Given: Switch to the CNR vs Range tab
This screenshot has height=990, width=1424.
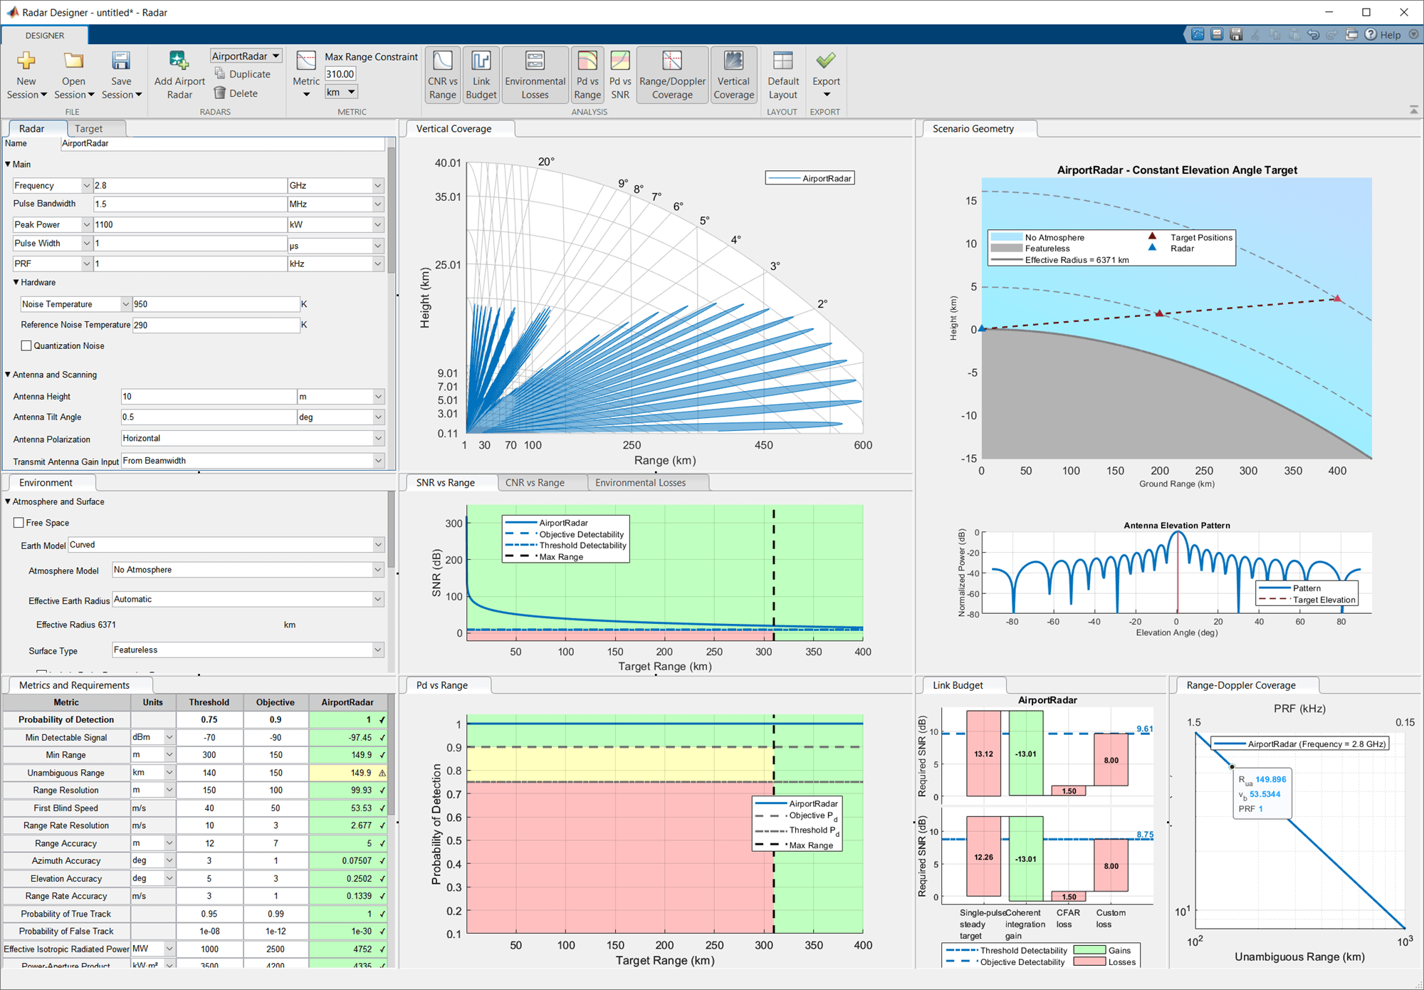Looking at the screenshot, I should click(x=535, y=482).
